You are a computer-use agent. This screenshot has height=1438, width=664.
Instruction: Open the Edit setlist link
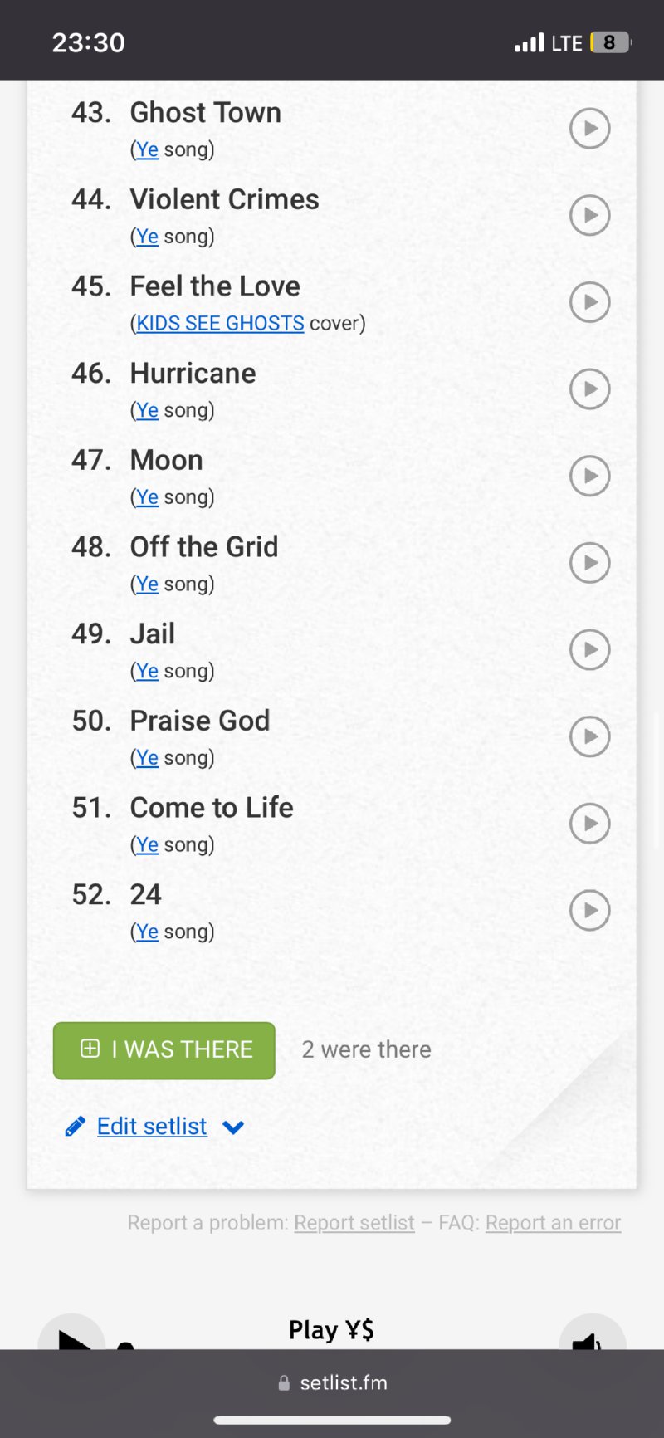(152, 1127)
